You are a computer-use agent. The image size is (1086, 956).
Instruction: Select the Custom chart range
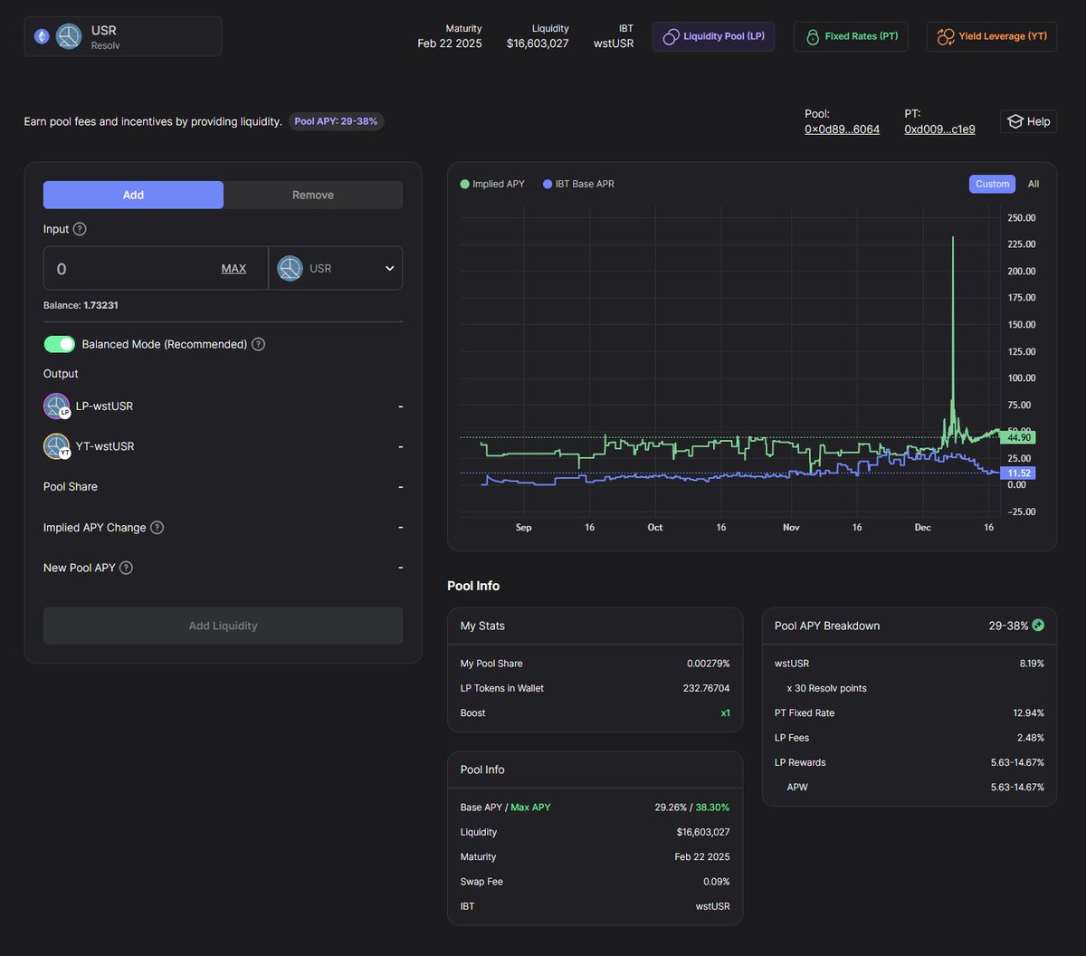click(x=992, y=184)
